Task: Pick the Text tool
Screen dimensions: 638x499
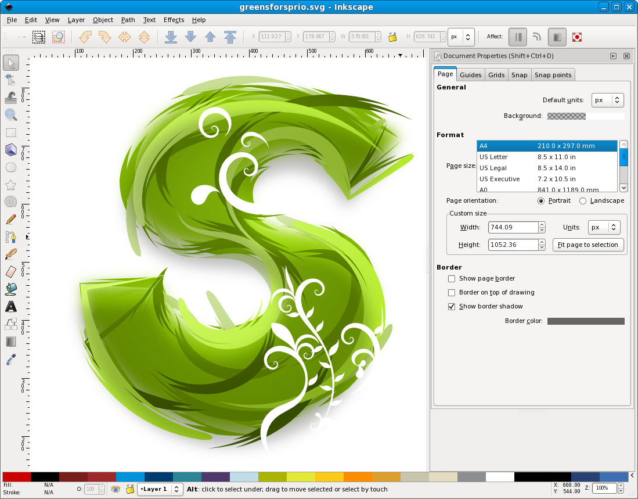Action: [x=10, y=306]
